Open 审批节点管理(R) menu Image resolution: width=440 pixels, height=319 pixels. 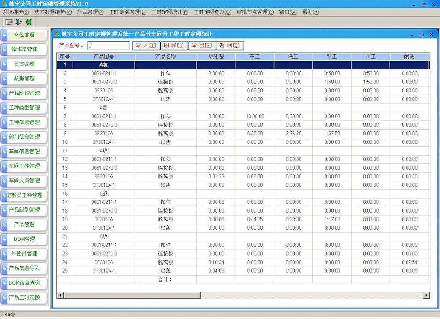pyautogui.click(x=255, y=12)
